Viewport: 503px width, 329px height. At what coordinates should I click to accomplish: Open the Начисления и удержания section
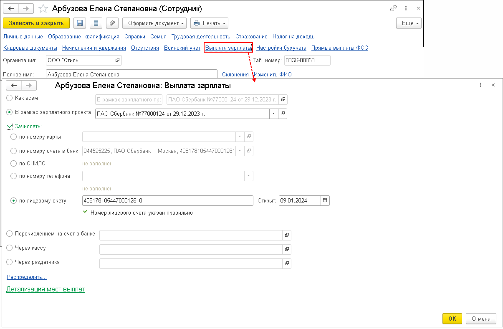point(94,48)
